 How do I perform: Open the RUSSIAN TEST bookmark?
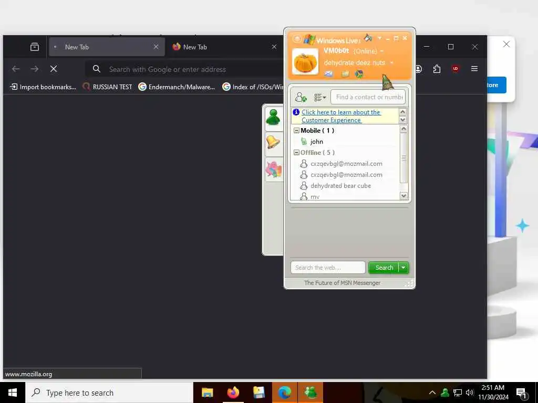(107, 87)
